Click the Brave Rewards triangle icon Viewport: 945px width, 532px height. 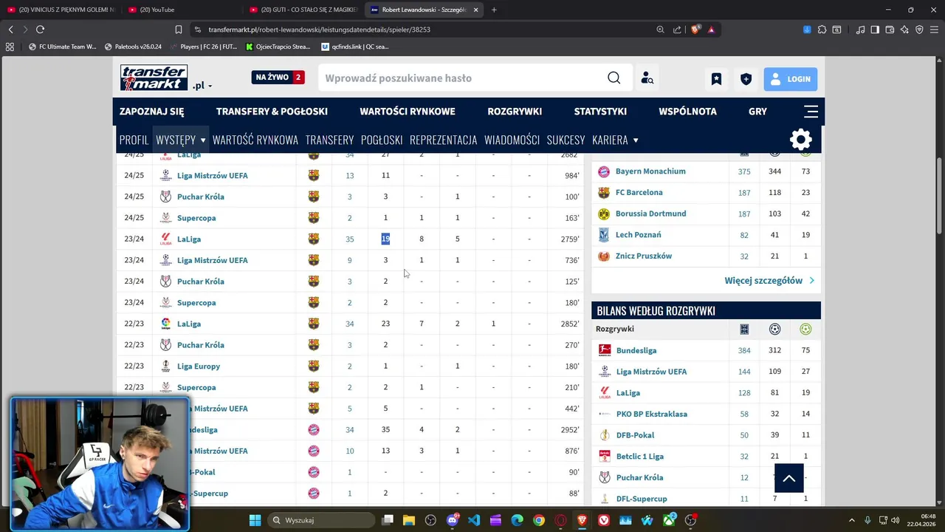pyautogui.click(x=711, y=30)
